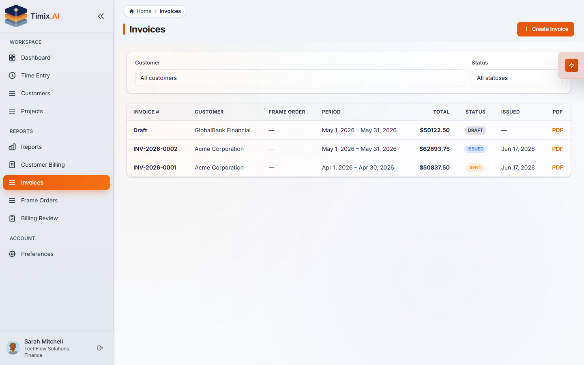Image resolution: width=584 pixels, height=365 pixels.
Task: Click the Reports bar chart icon
Action: pos(12,147)
